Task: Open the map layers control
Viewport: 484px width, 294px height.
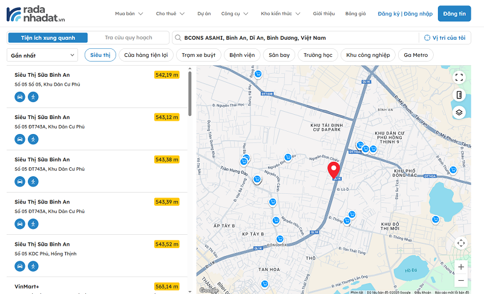Action: tap(459, 112)
